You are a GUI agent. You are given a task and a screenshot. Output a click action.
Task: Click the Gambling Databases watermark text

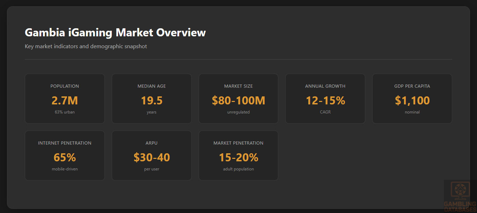[460, 207]
